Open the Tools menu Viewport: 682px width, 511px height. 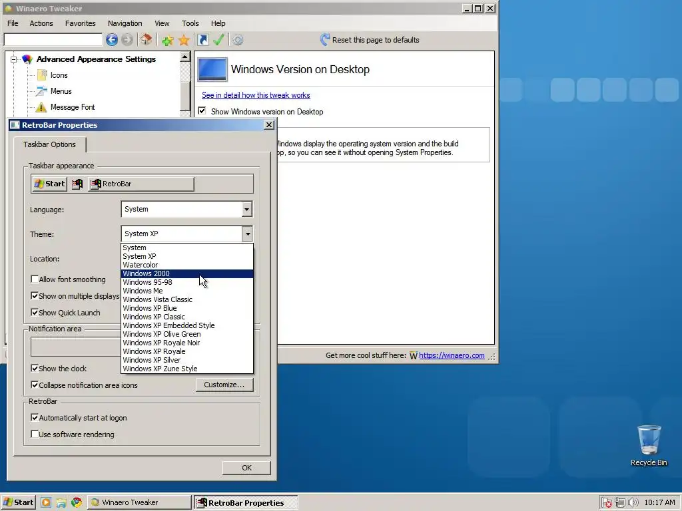pos(190,23)
